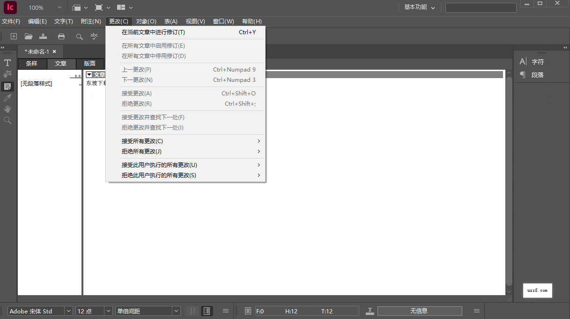Collapse the right panel with the double arrows
This screenshot has height=319, width=570.
click(564, 47)
